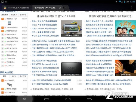This screenshot has width=136, height=102.
Task: Open the browser overflow menu icon
Action: click(132, 7)
